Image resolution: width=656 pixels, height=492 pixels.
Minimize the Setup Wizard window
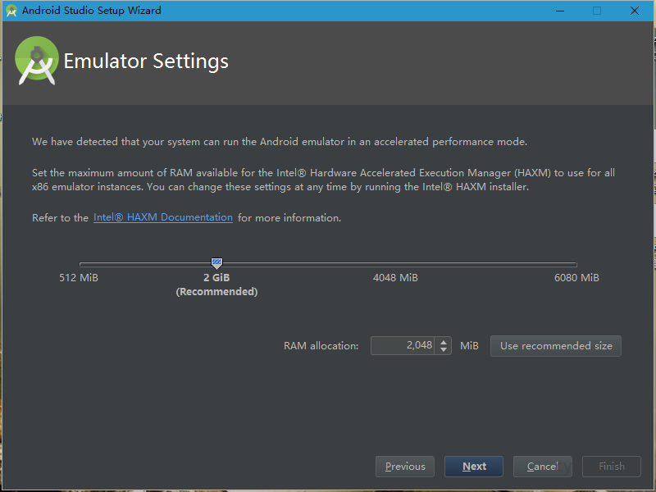pyautogui.click(x=559, y=11)
